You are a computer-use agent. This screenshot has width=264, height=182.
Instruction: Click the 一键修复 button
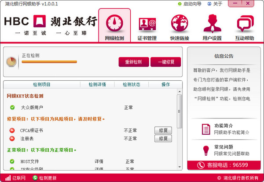point(165,62)
